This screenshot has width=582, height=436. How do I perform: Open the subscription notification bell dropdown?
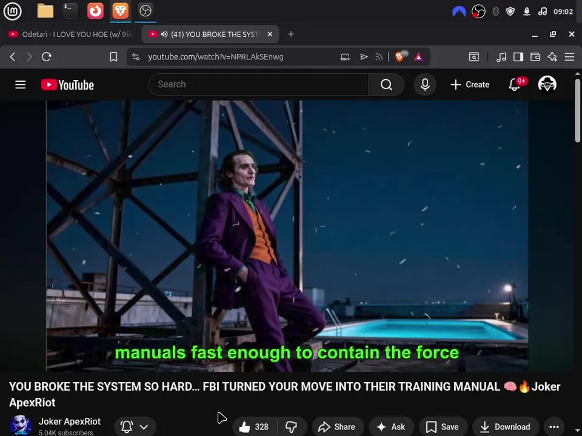tap(135, 427)
